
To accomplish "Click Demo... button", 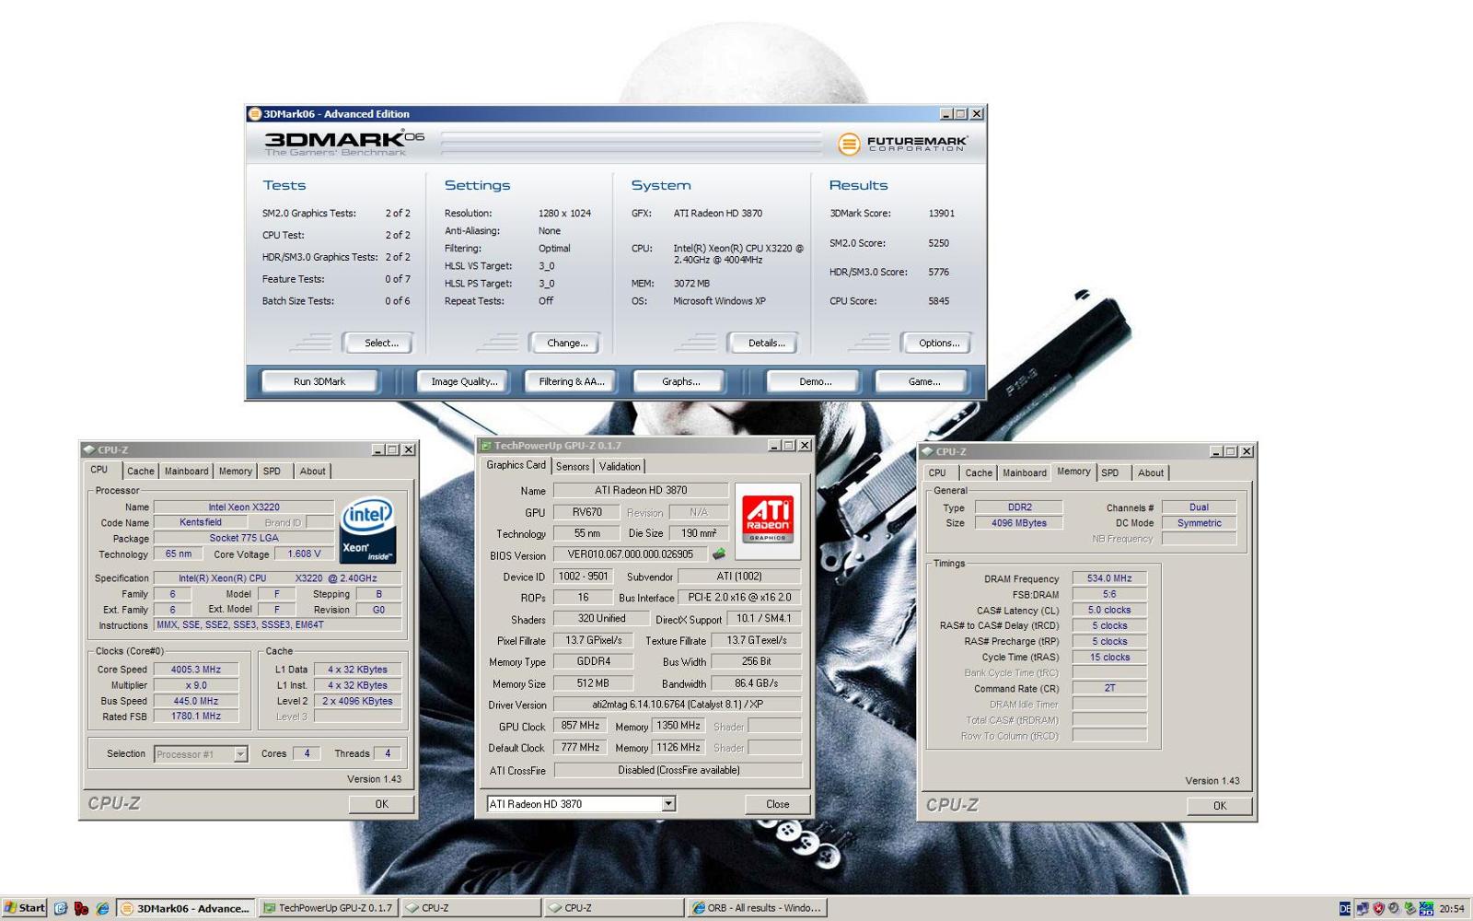I will click(815, 381).
